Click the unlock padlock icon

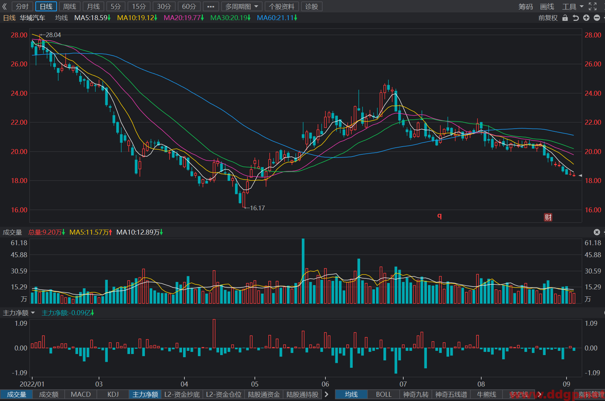565,18
